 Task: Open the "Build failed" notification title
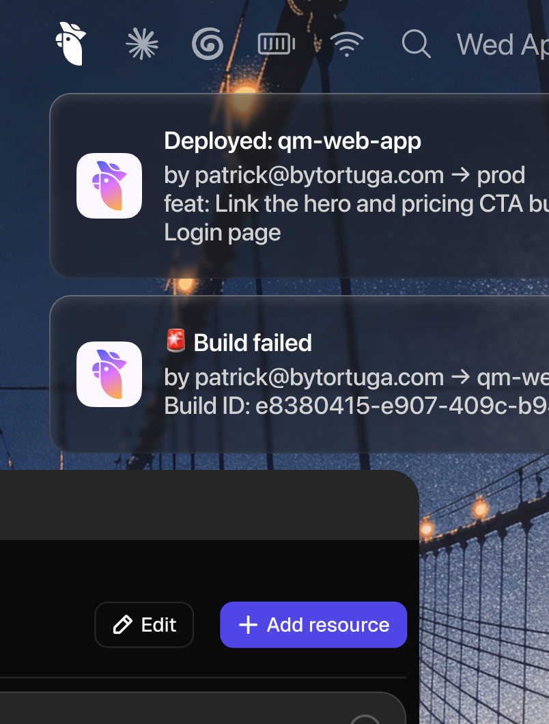click(253, 343)
